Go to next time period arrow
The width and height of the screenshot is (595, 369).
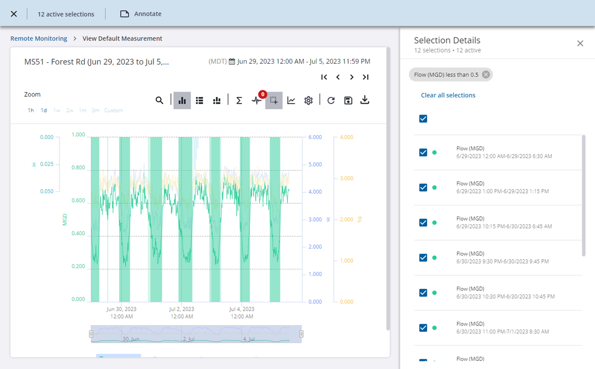[352, 77]
